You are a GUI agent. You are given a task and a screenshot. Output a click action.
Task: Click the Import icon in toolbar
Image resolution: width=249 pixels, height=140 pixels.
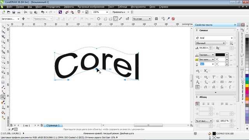coord(67,12)
